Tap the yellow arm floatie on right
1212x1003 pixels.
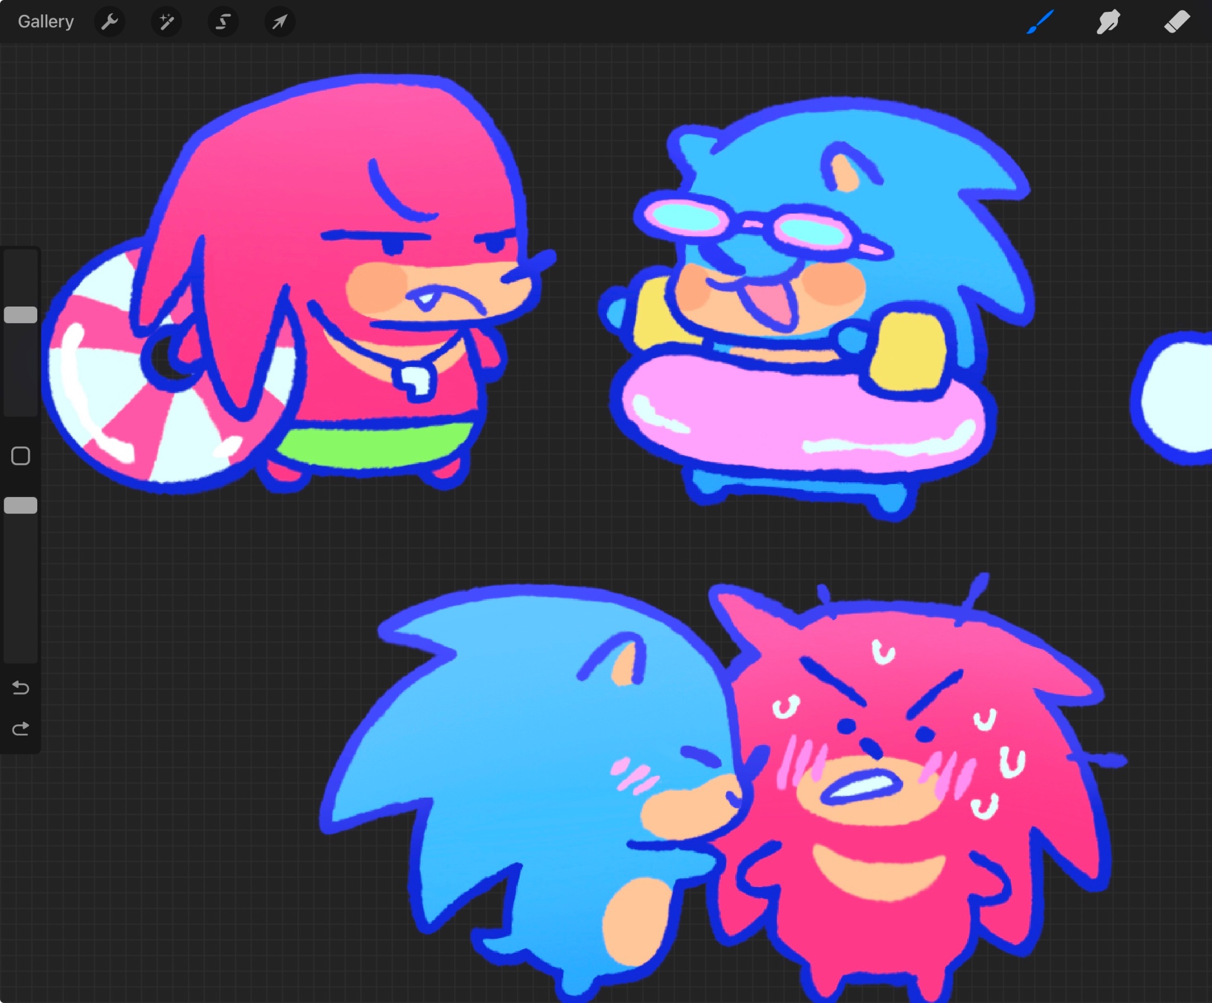coord(908,352)
